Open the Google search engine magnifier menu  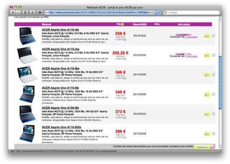click(x=166, y=13)
